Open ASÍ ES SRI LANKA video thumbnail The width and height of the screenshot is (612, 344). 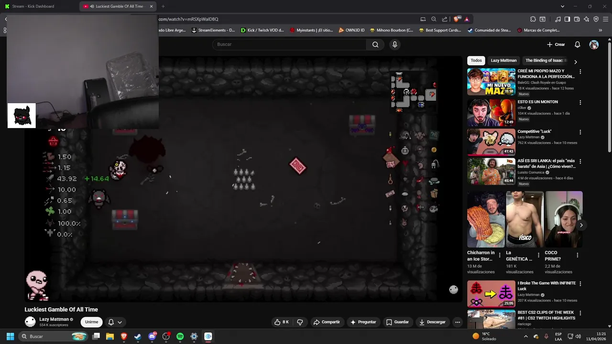coord(491,171)
